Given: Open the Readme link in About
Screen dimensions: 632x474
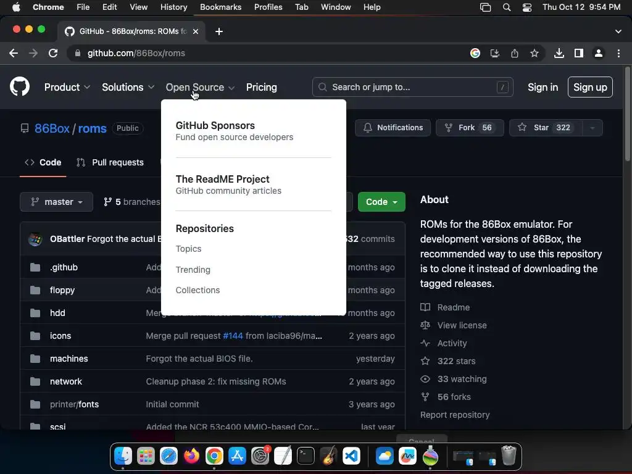Looking at the screenshot, I should 454,307.
